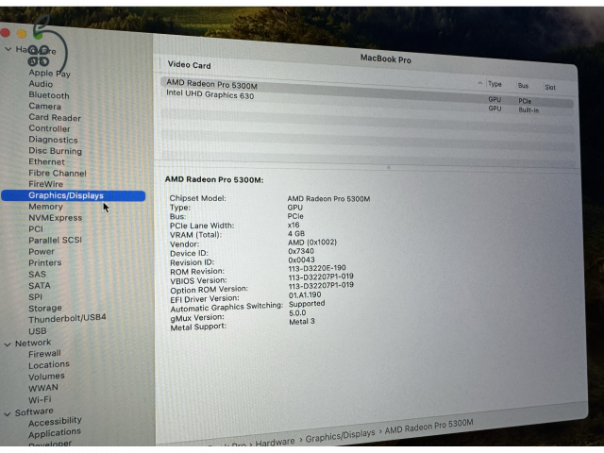Click the gMux Version value 5.0.0
Viewport: 604px width, 453px height.
pyautogui.click(x=297, y=312)
